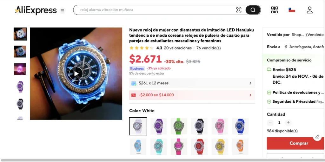Image resolution: width=325 pixels, height=162 pixels.
Task: Expand the $261 x 12 meses installment option
Action: point(192,83)
